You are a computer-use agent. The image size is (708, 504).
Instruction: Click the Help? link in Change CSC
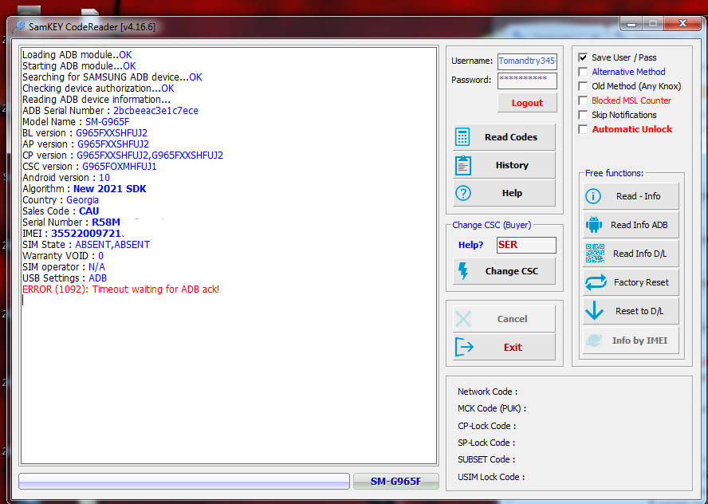pos(470,245)
